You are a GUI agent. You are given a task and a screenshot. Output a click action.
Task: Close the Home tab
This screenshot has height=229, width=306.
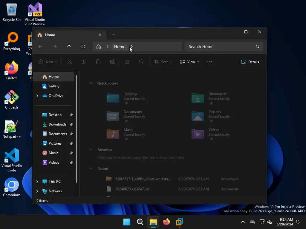click(100, 35)
